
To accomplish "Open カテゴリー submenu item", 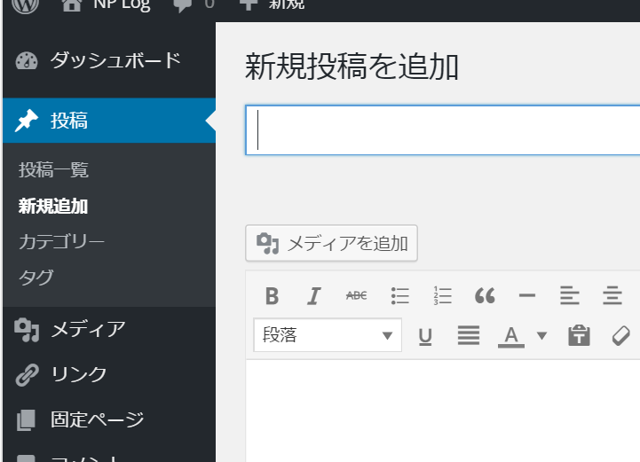I will pyautogui.click(x=61, y=242).
